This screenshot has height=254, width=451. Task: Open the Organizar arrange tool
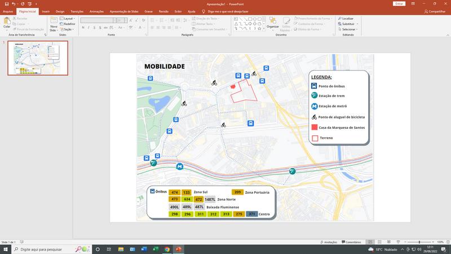[273, 23]
